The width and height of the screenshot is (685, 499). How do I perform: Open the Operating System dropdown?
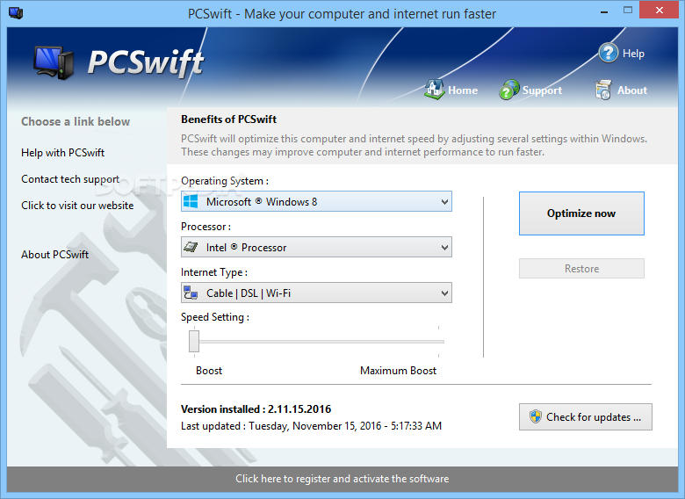pos(316,201)
